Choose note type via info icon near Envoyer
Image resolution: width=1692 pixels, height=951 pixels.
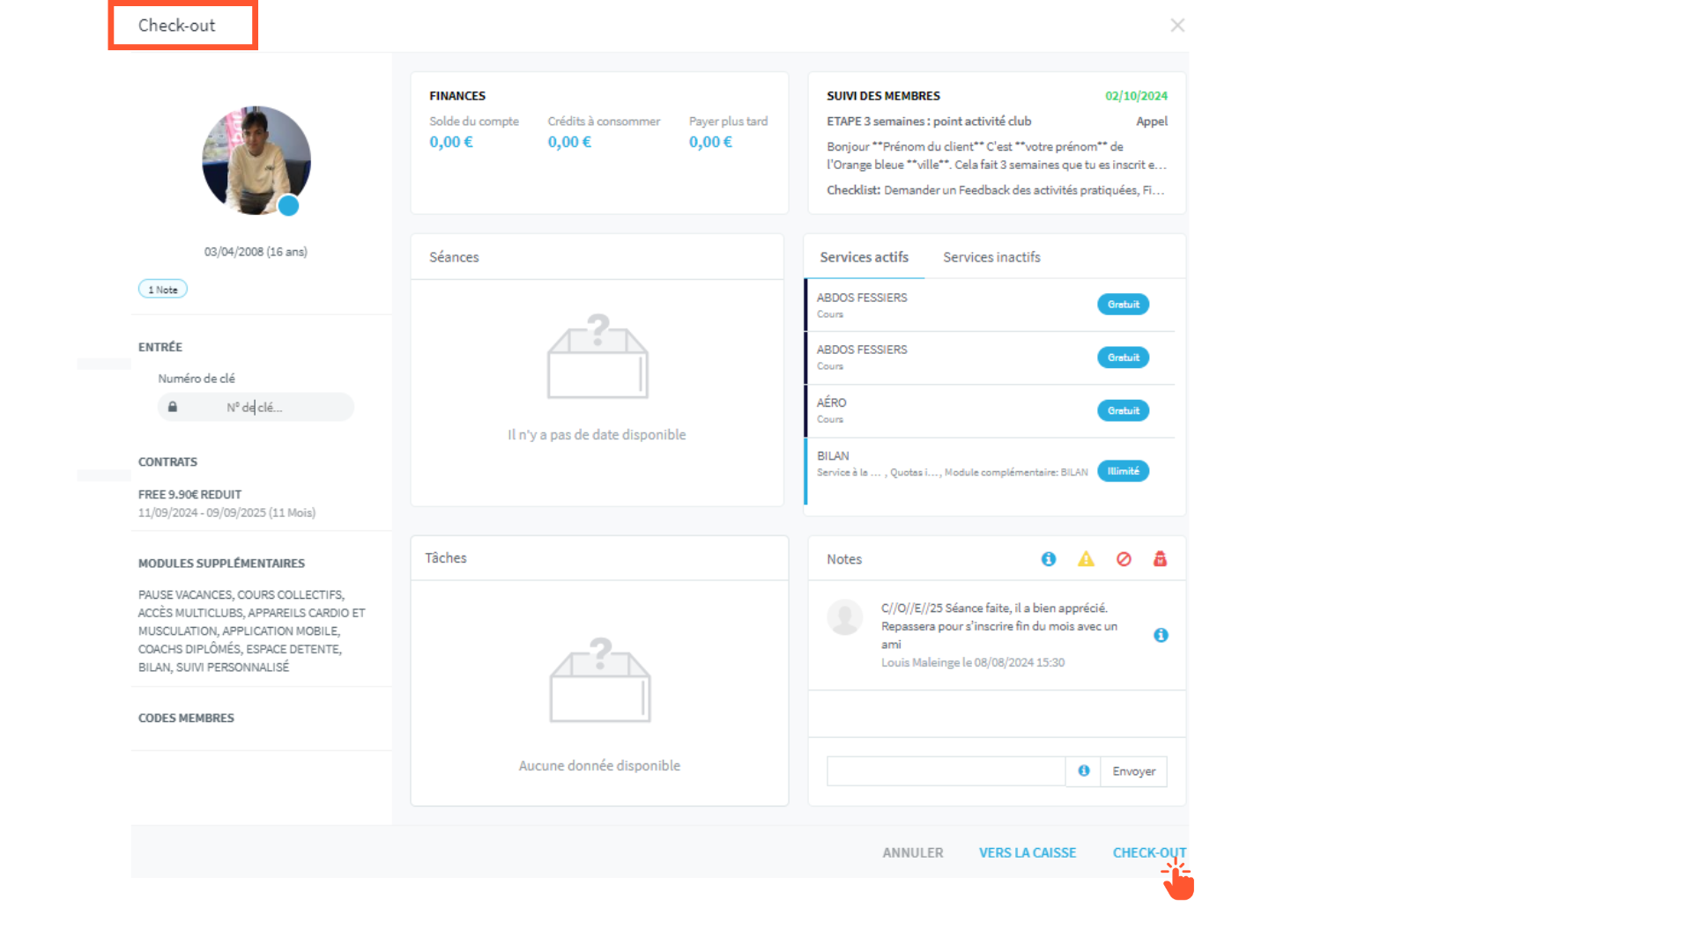pos(1083,771)
